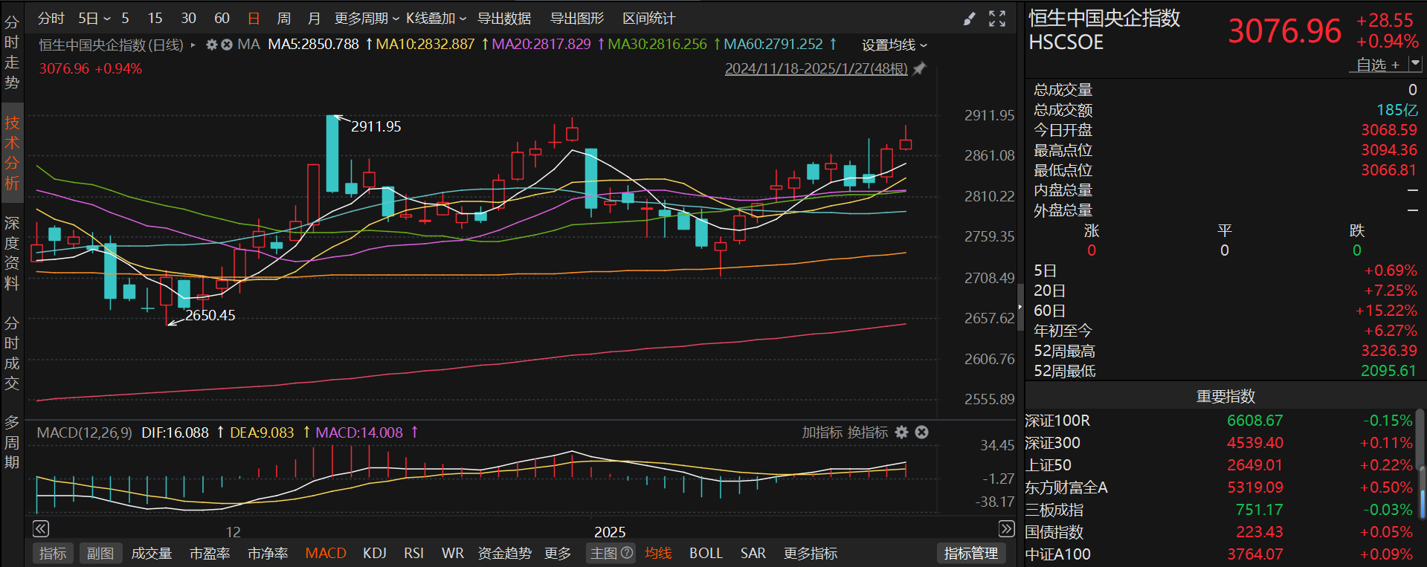Open 区间统计 range statistics
This screenshot has height=567, width=1427.
[648, 19]
